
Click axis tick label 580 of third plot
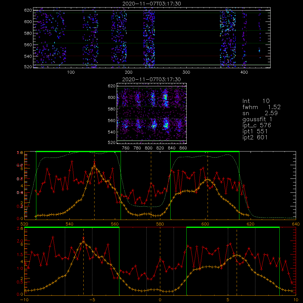[160, 224]
